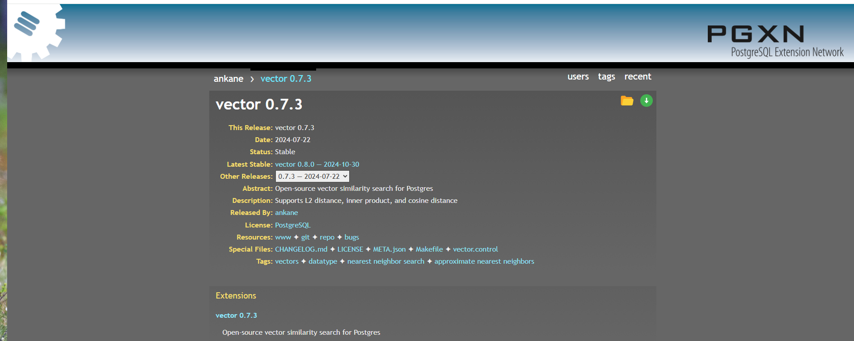Open Released By ankane profile link

[x=286, y=213]
